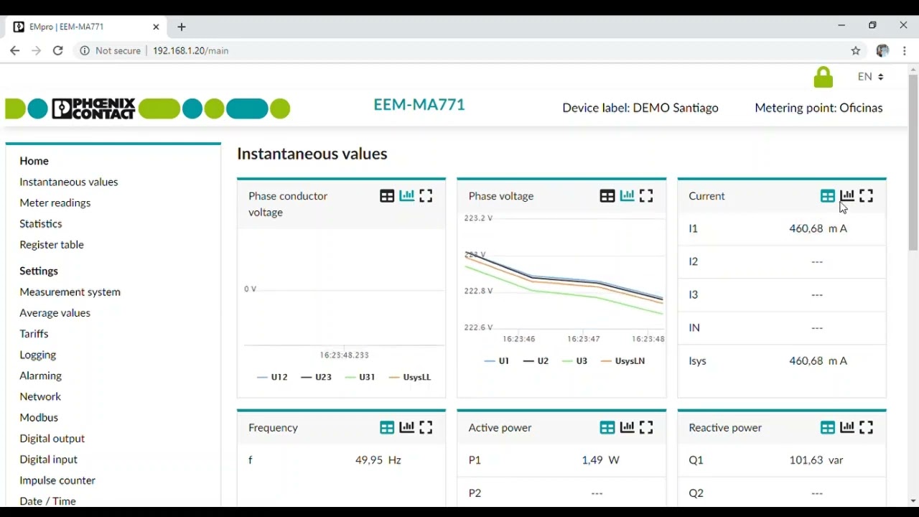Open the browser profile avatar
Viewport: 919px width, 517px height.
tap(883, 50)
